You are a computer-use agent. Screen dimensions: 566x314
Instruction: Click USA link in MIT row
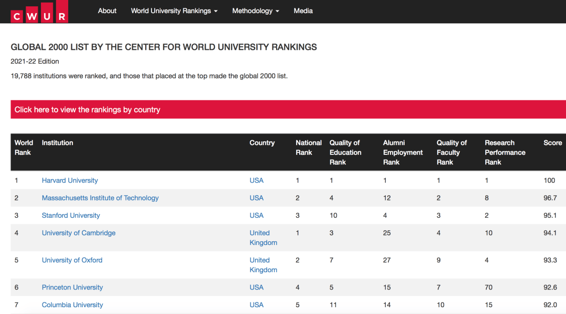click(x=256, y=198)
